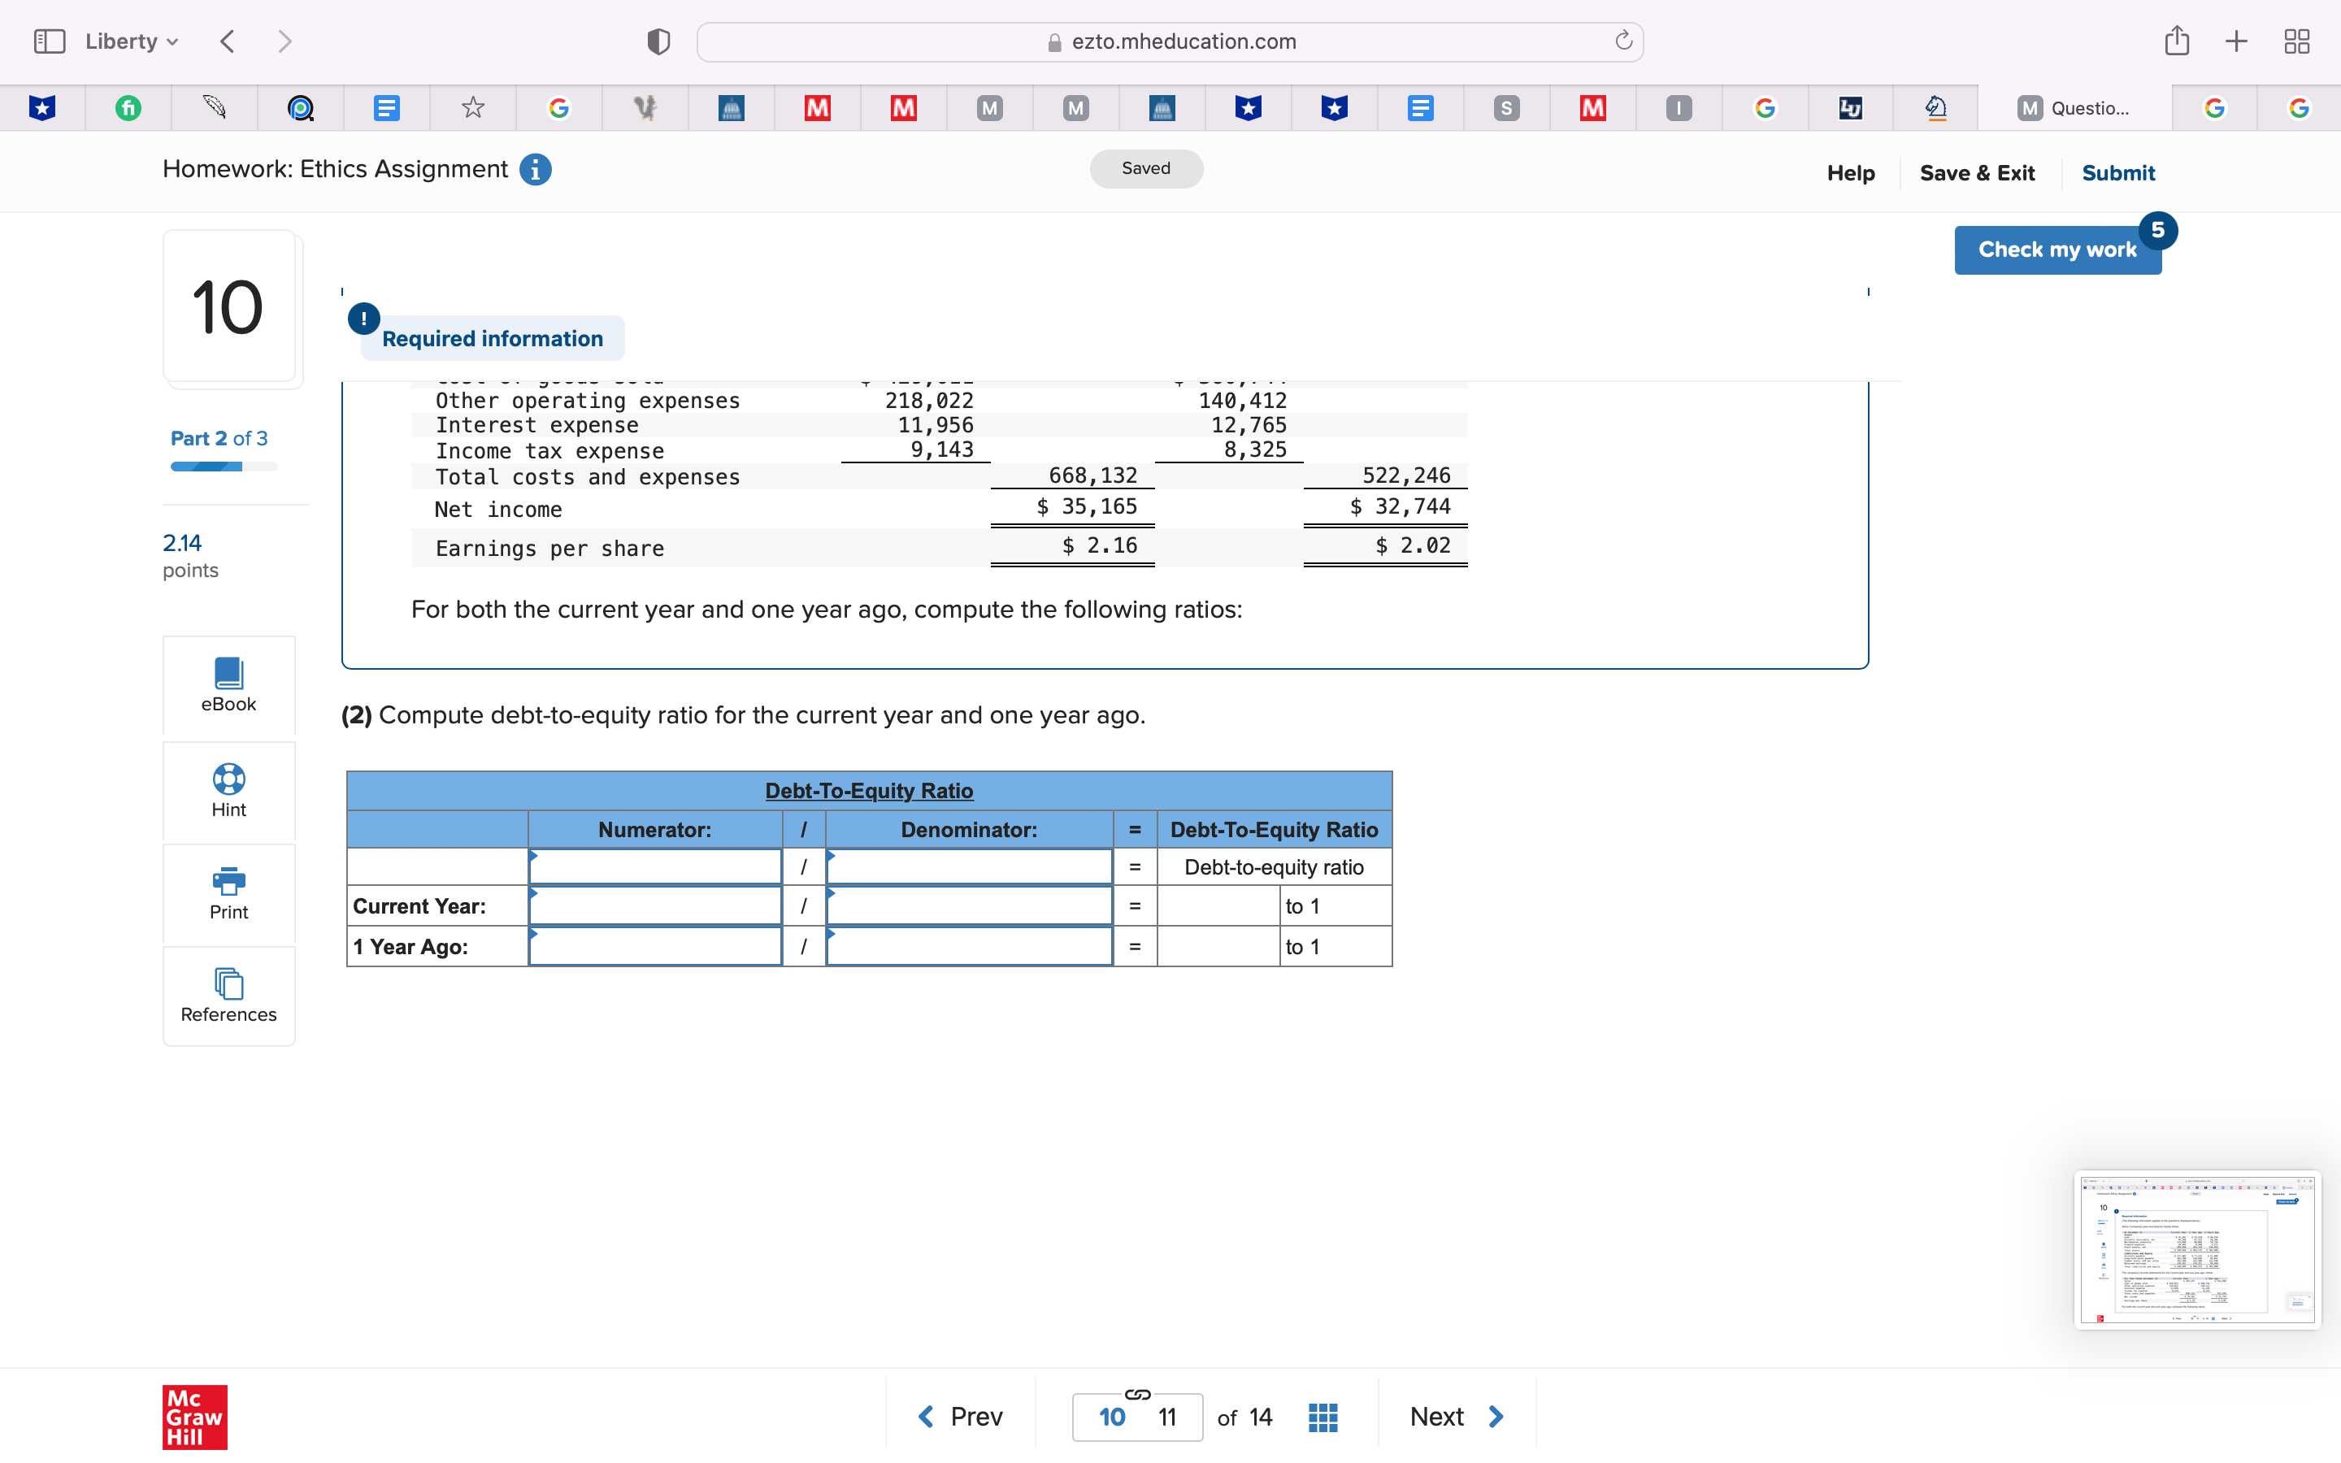Click the Submit button
2341x1463 pixels.
2118,172
